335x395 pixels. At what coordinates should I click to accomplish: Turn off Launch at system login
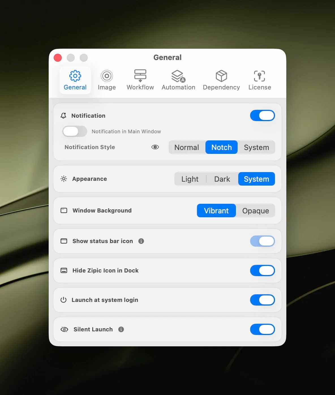point(262,300)
